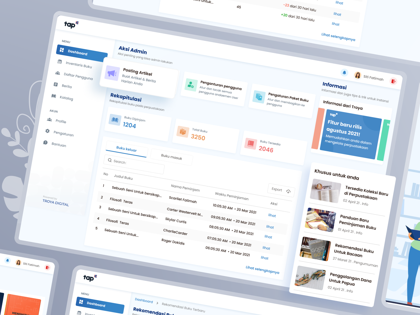Click the Berita article icon in sidebar
This screenshot has width=420, height=315.
[x=56, y=84]
